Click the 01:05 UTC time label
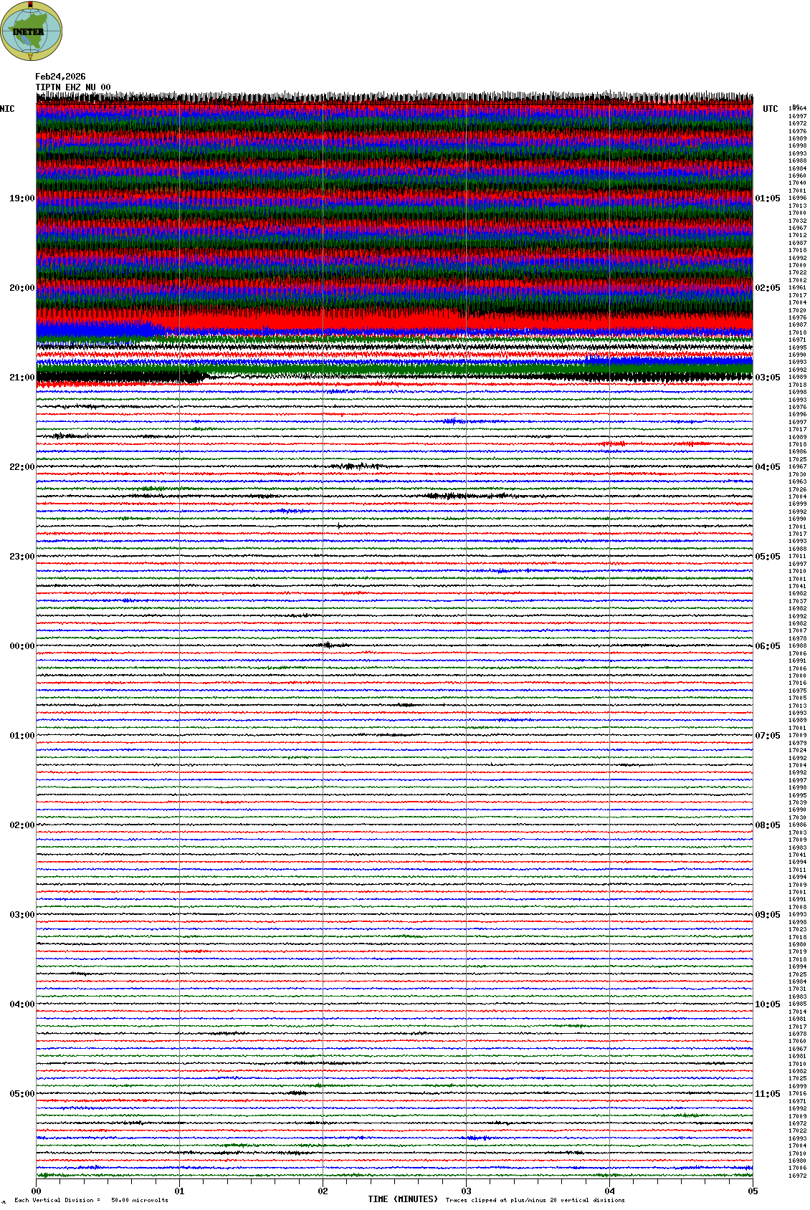Viewport: 810px width, 1210px height. 767,198
